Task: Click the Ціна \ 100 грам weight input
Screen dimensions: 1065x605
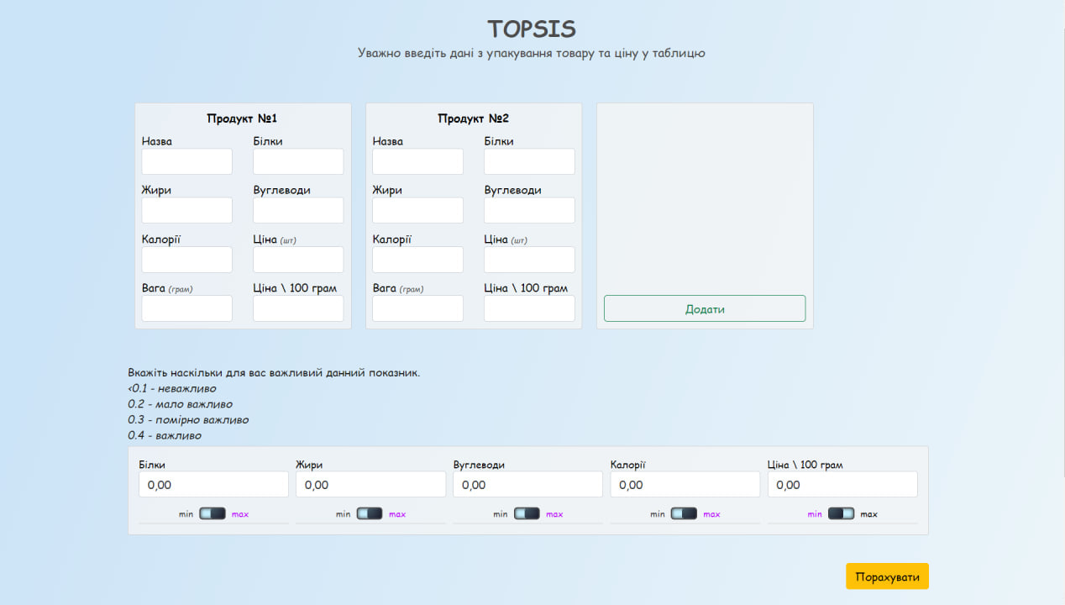Action: tap(842, 484)
